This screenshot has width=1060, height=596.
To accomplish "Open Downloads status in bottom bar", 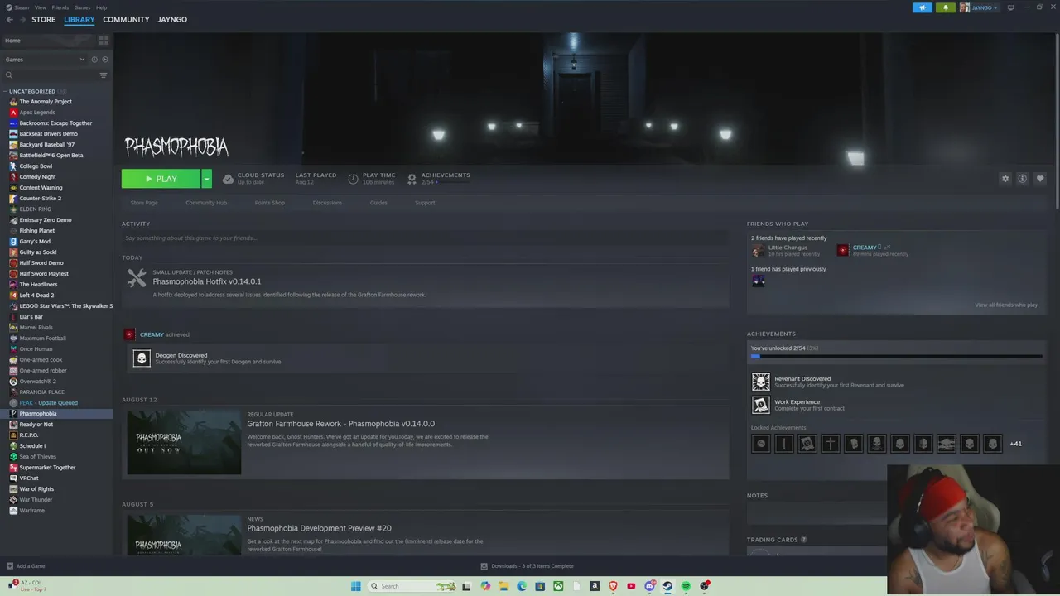I will pyautogui.click(x=527, y=566).
